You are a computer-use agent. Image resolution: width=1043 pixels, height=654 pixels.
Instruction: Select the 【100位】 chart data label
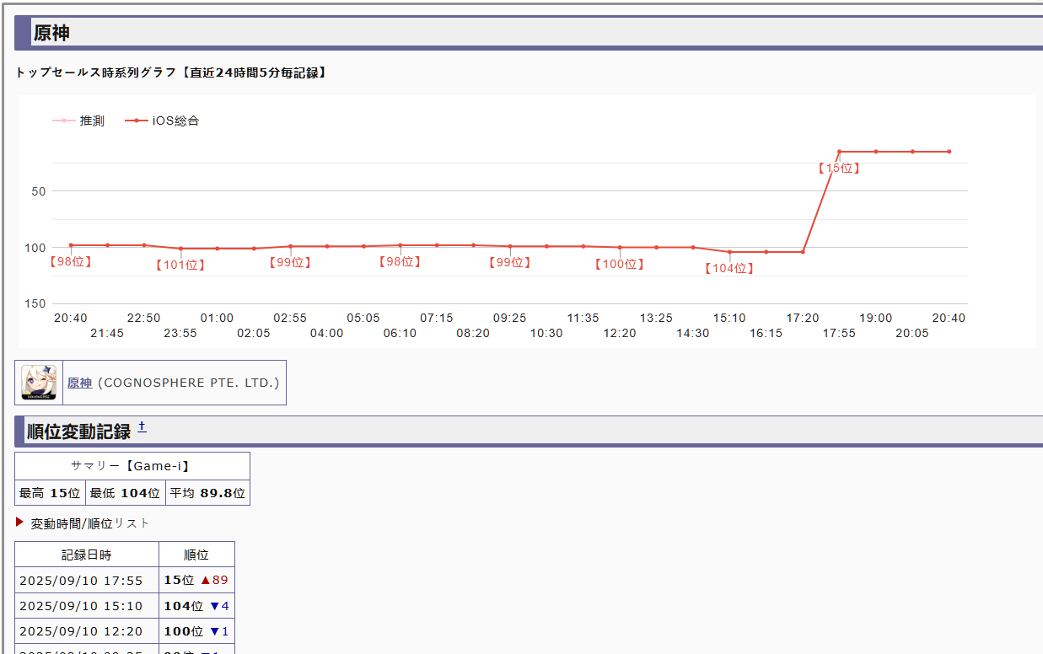[620, 264]
